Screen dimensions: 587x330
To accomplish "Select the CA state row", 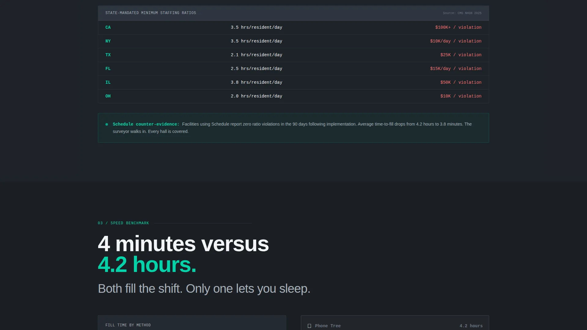I will coord(293,28).
